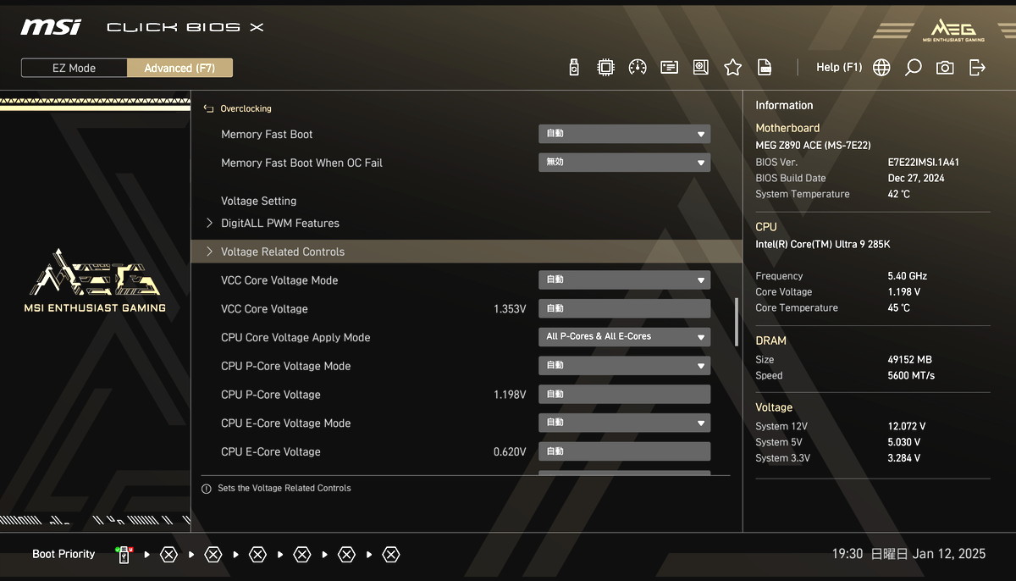Open CPU Core Voltage Apply Mode dropdown
Viewport: 1016px width, 581px height.
pos(624,337)
